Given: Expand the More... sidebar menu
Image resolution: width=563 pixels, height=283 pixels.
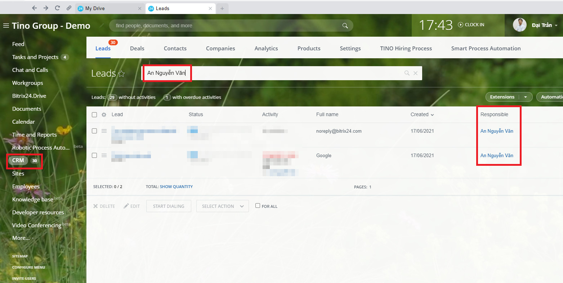Looking at the screenshot, I should pos(22,238).
